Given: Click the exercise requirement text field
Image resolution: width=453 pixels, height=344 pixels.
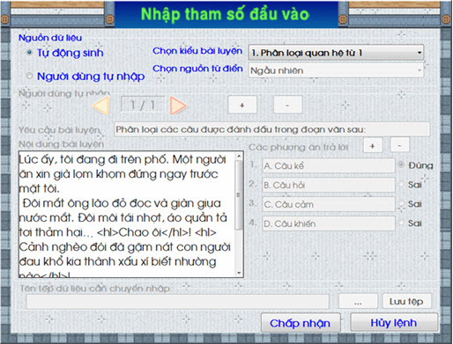Looking at the screenshot, I should tap(272, 129).
